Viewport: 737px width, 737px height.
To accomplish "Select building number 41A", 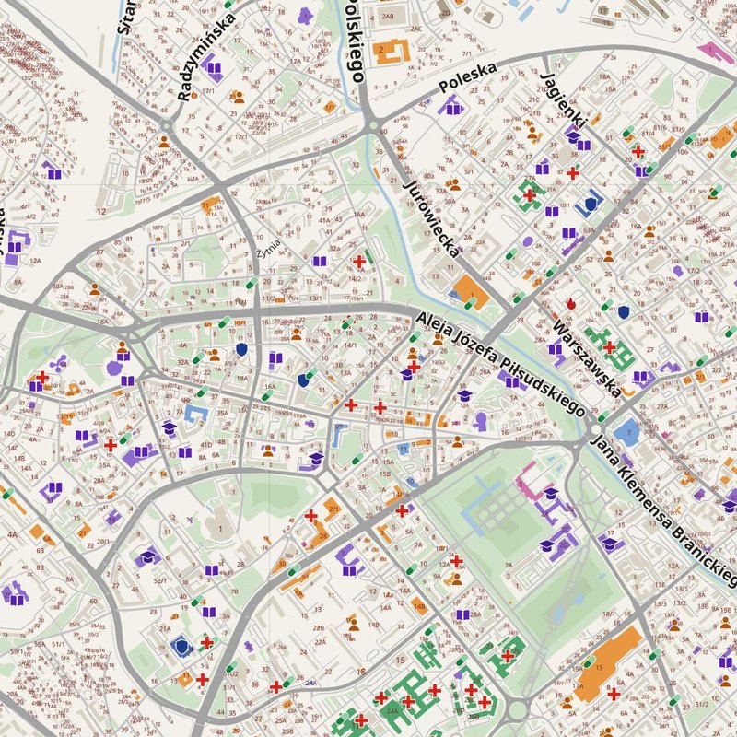I will (x=324, y=220).
